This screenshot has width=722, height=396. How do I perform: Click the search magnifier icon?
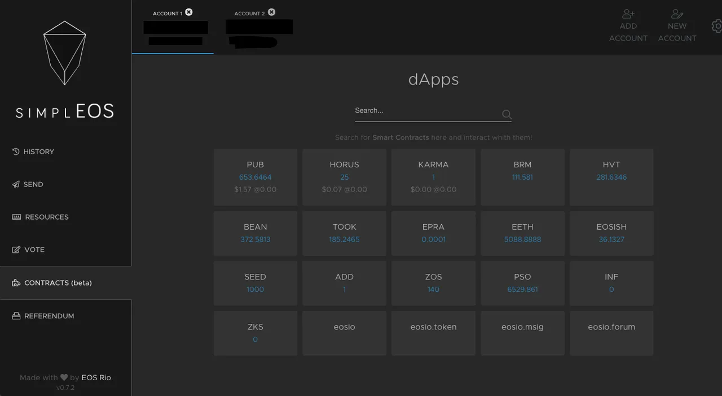(x=507, y=114)
